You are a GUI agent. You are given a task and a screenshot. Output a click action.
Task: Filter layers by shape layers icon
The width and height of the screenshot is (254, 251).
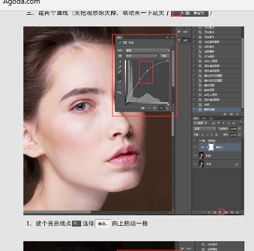229,123
